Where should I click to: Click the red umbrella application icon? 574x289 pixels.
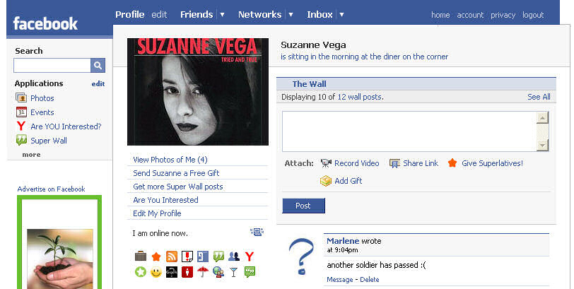203,272
